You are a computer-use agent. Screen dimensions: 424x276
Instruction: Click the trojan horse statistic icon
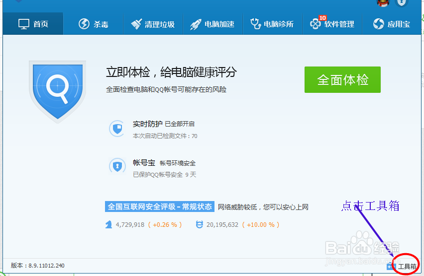pos(108,224)
